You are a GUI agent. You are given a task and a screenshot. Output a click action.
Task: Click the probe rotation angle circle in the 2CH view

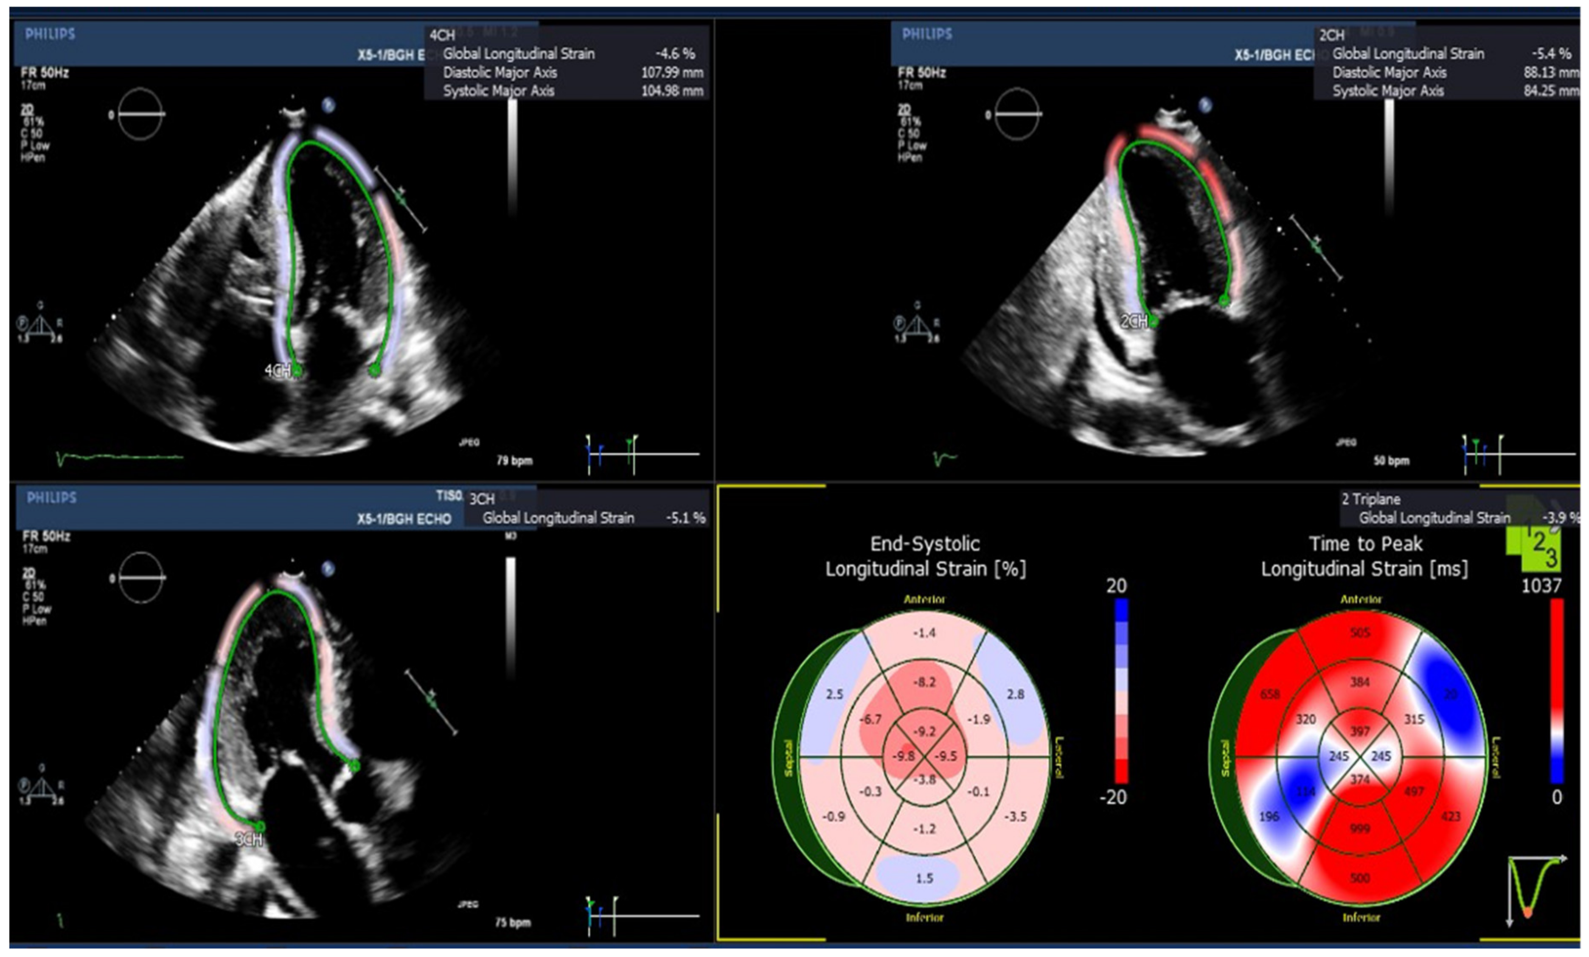(1017, 115)
